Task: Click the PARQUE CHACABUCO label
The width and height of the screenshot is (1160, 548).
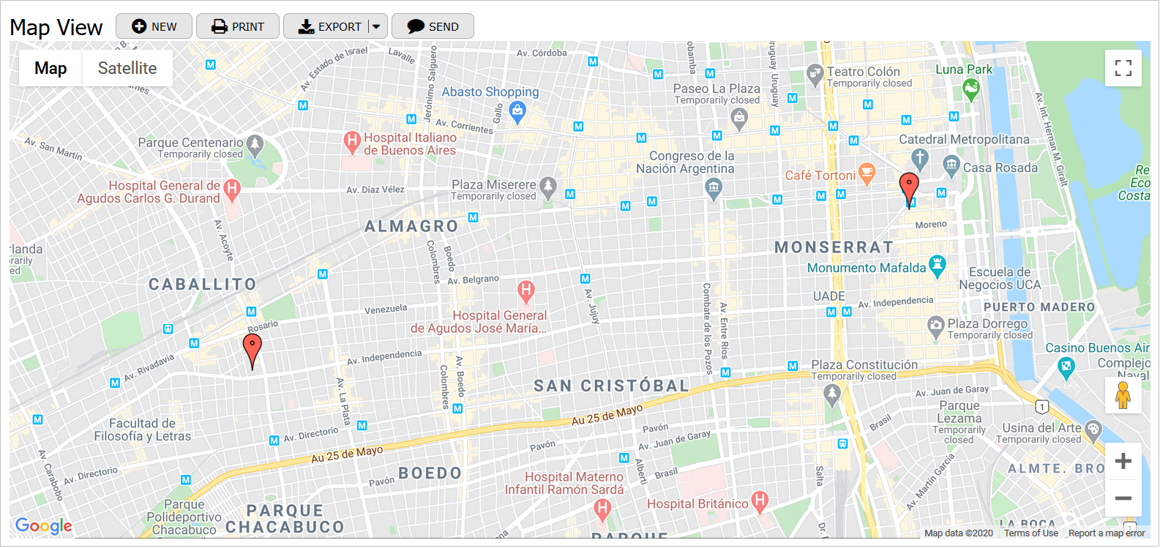Action: pos(285,519)
